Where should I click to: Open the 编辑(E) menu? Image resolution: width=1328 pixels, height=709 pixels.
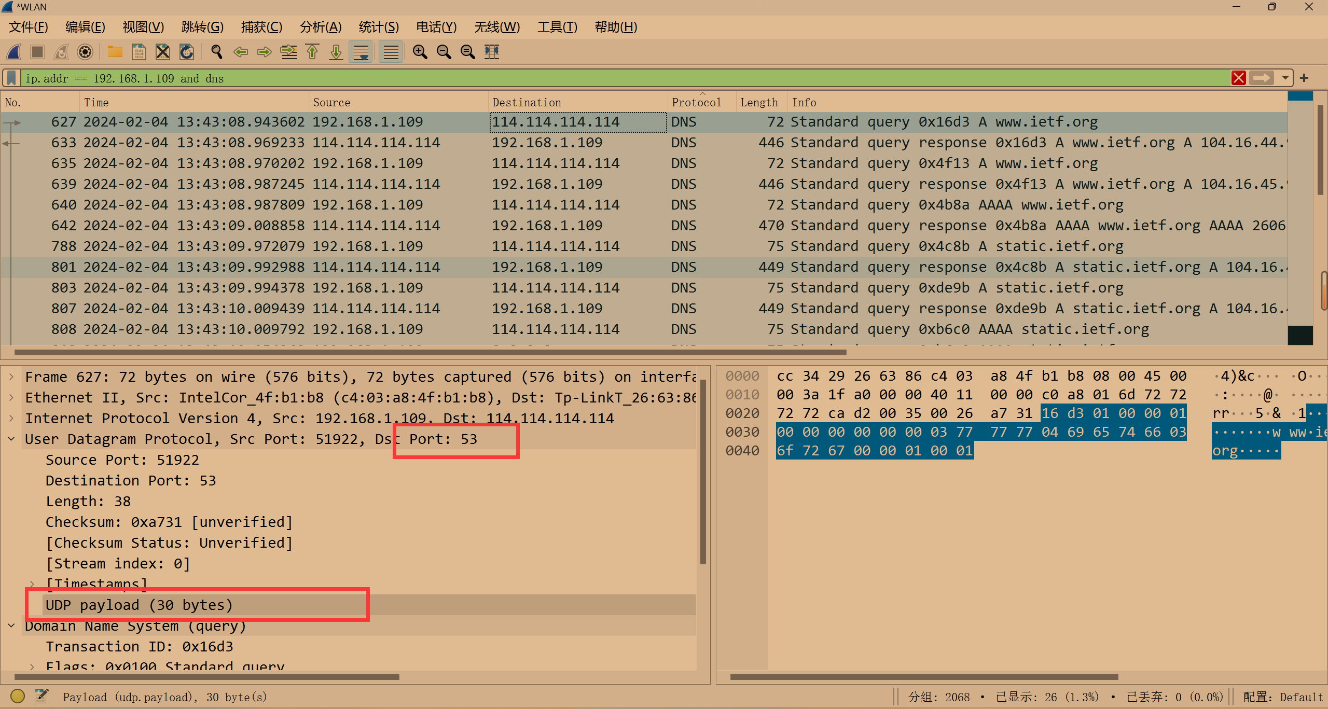86,27
